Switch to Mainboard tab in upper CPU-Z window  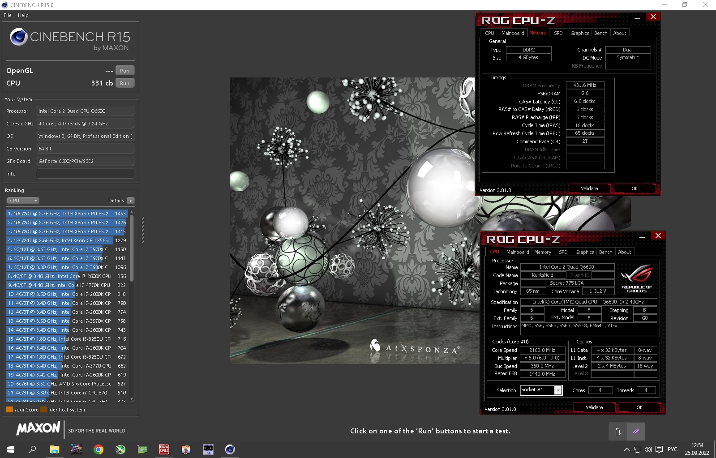(x=513, y=33)
